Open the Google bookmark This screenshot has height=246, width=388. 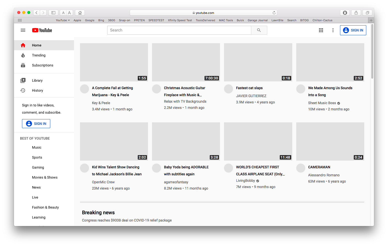(x=89, y=20)
